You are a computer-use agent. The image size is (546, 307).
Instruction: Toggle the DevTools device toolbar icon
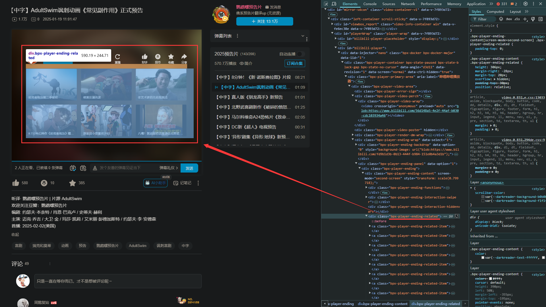point(334,4)
